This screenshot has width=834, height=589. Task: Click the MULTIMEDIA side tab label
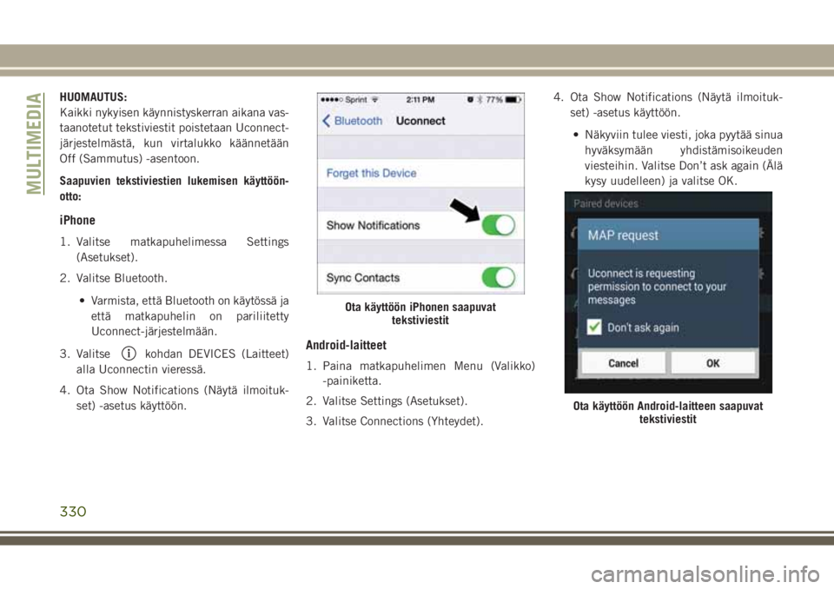tap(35, 143)
